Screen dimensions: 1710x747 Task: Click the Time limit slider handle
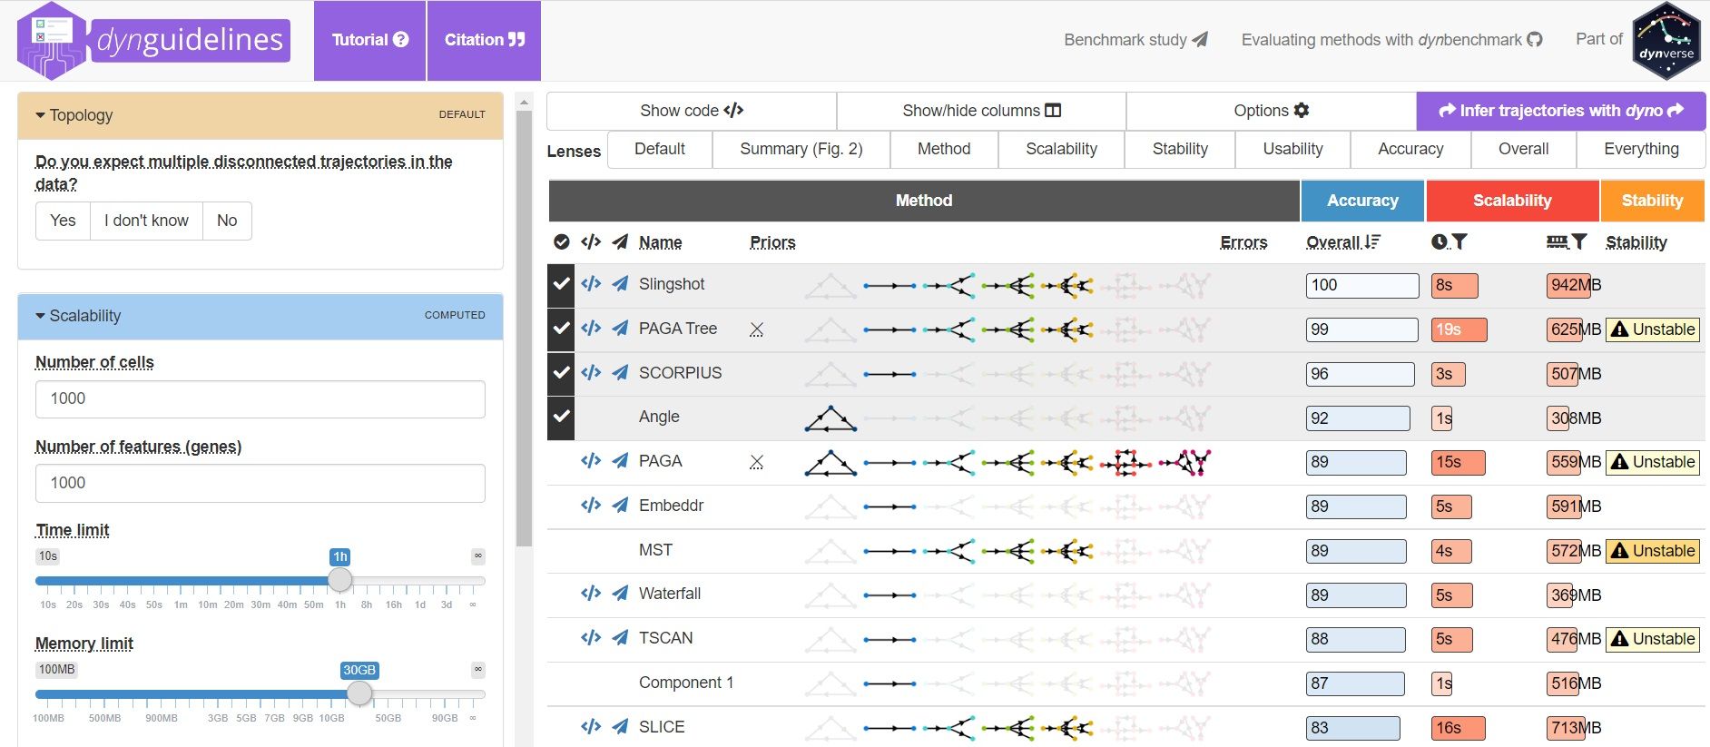tap(339, 580)
